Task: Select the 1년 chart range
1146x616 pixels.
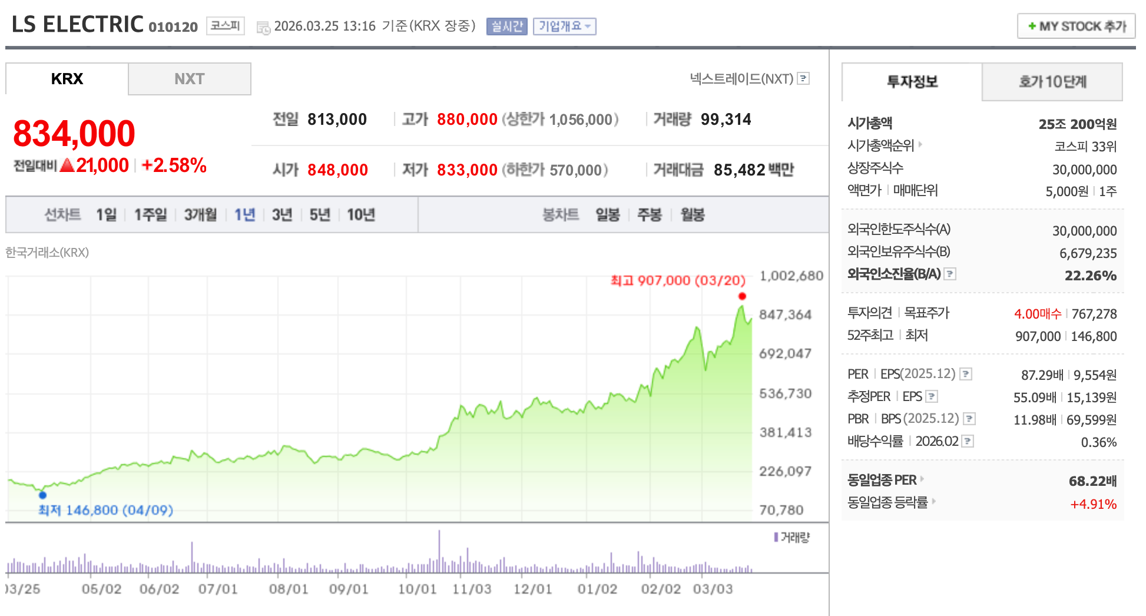Action: (x=245, y=215)
